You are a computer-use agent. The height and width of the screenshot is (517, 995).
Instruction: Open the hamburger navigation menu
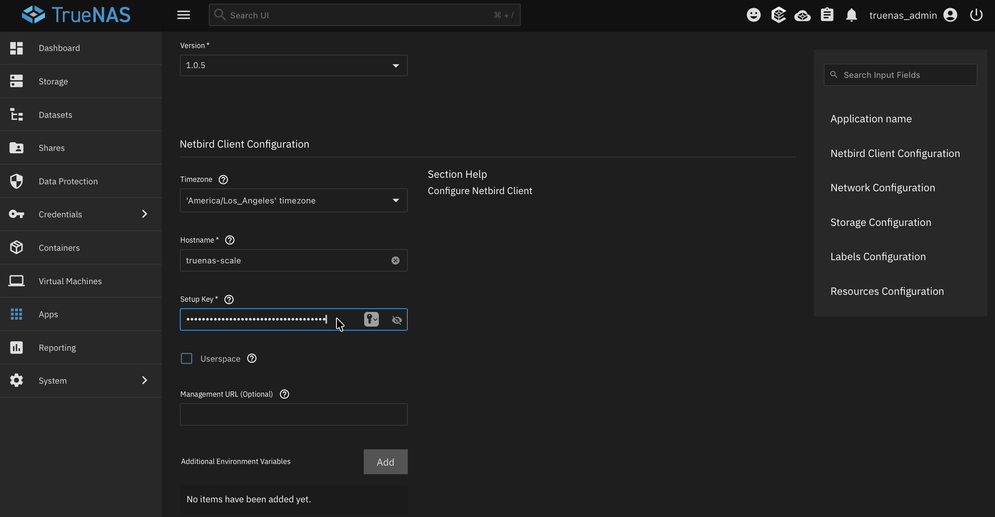click(184, 15)
